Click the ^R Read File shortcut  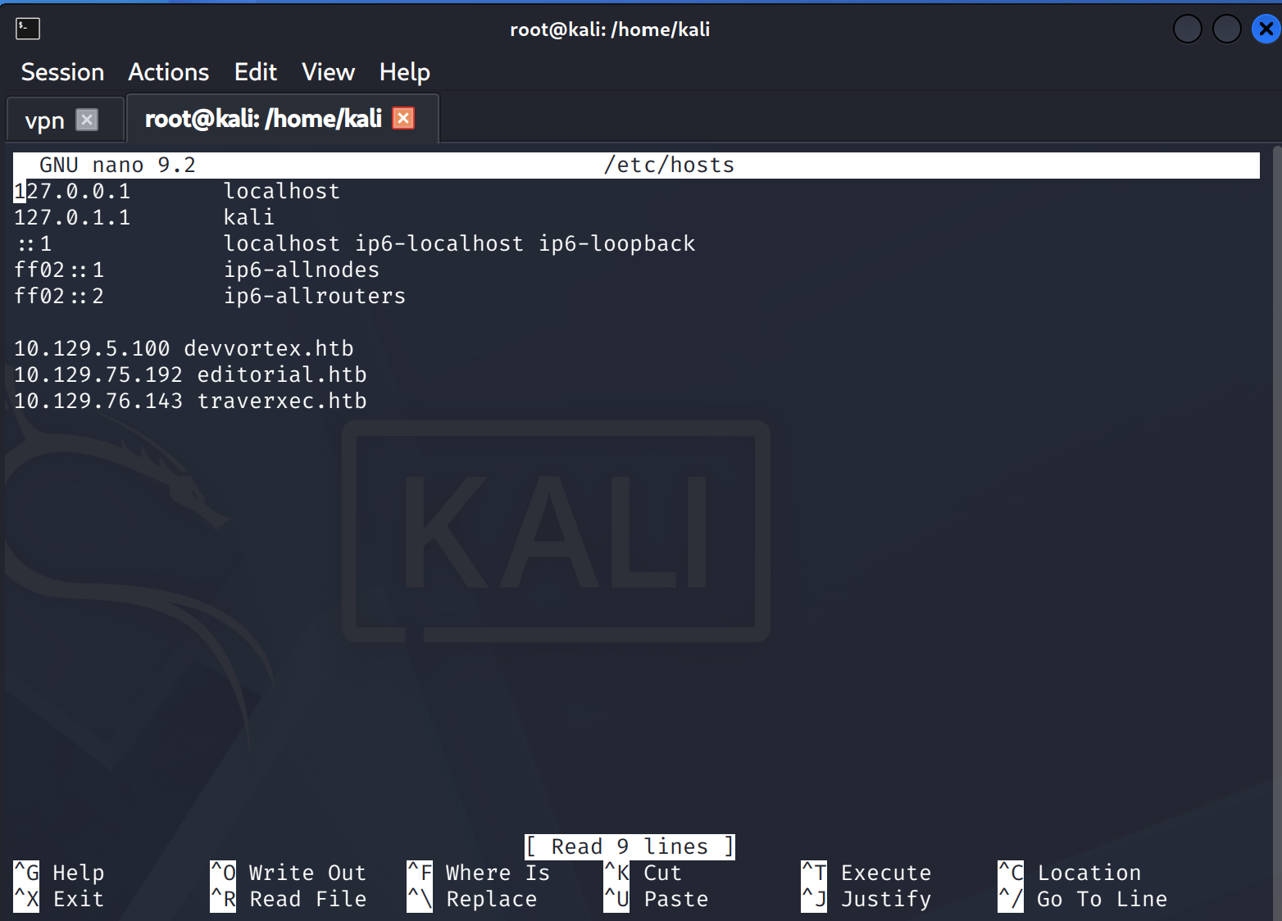[289, 899]
